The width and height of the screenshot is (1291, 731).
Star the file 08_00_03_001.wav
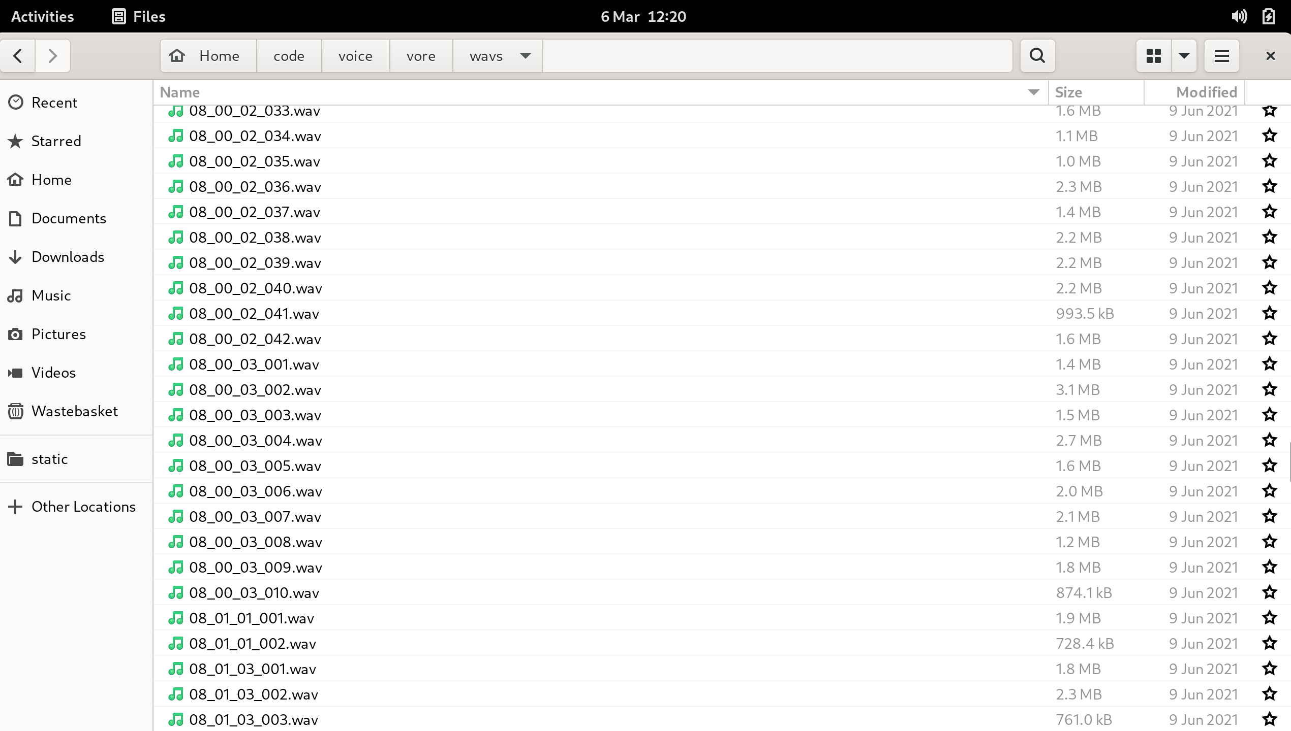tap(1269, 364)
